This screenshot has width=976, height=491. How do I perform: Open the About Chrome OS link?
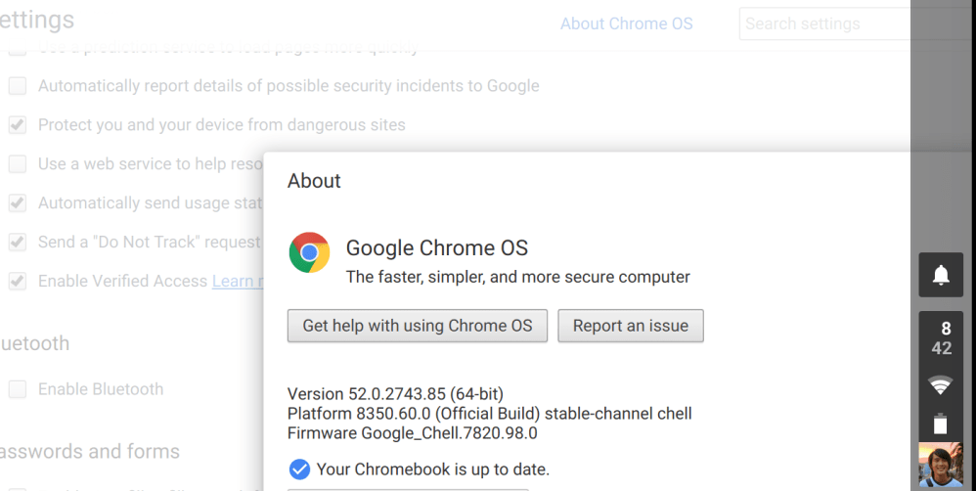coord(626,23)
